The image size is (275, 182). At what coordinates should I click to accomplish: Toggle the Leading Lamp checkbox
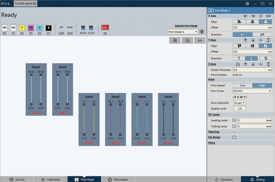tap(234, 120)
